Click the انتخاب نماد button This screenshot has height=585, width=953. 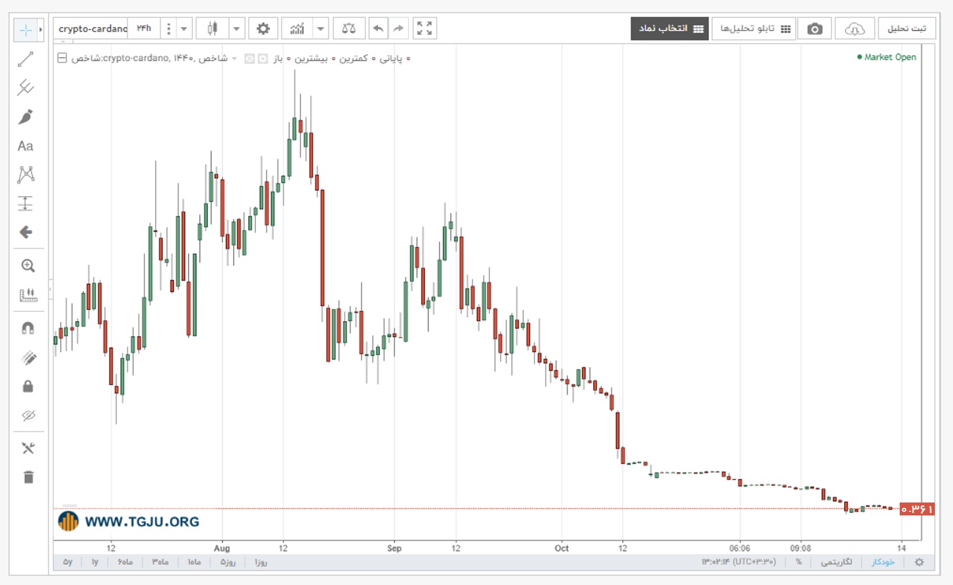[x=670, y=29]
